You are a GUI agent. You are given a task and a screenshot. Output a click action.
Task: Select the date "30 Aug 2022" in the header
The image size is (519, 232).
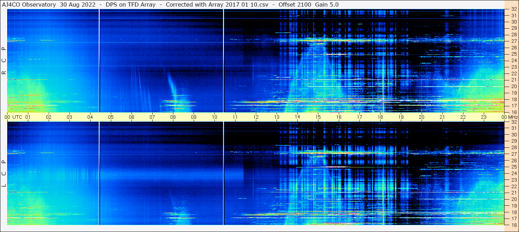77,5
